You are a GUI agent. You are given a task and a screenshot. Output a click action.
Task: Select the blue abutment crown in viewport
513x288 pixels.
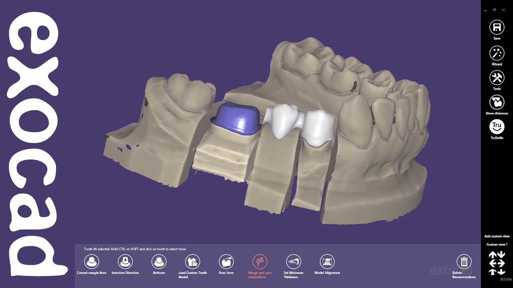tap(236, 119)
